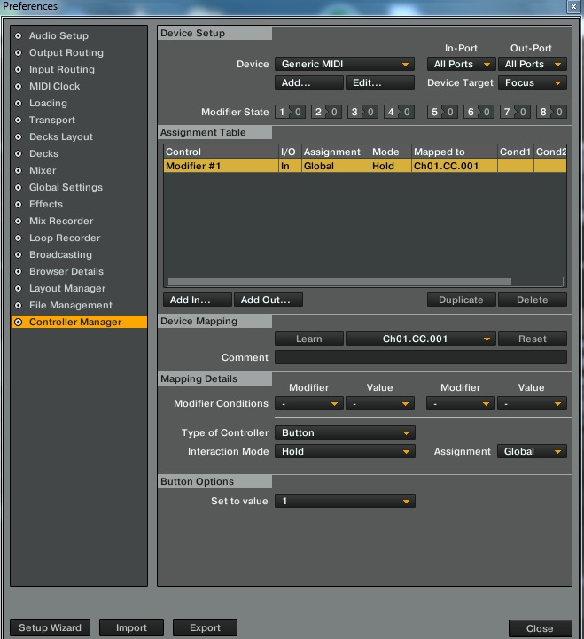This screenshot has width=584, height=639.
Task: Close Preferences with the title bar X
Action: coord(573,6)
